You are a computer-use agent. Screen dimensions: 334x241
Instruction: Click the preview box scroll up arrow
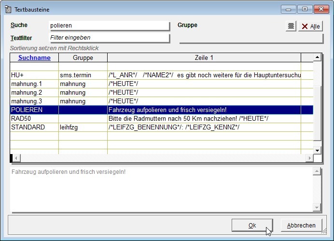point(317,171)
